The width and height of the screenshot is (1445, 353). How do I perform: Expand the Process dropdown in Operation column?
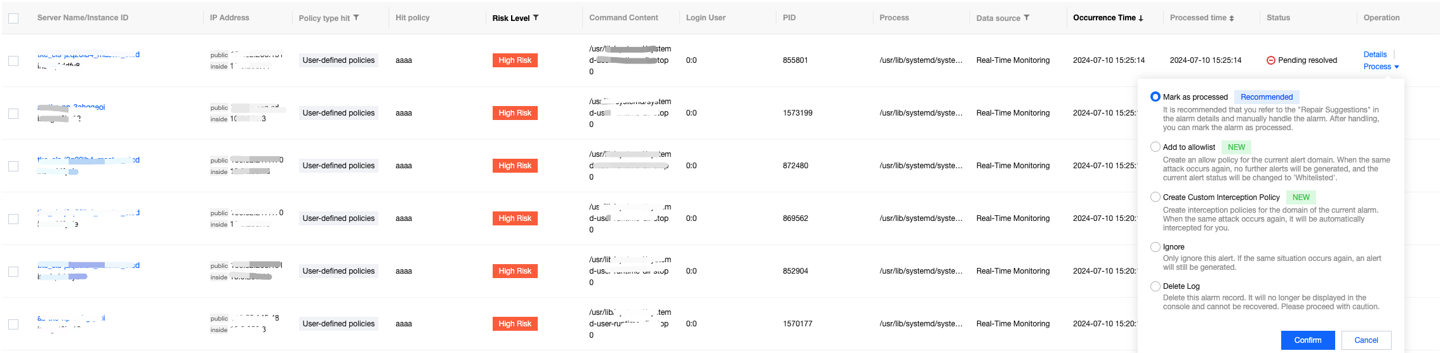click(x=1381, y=67)
